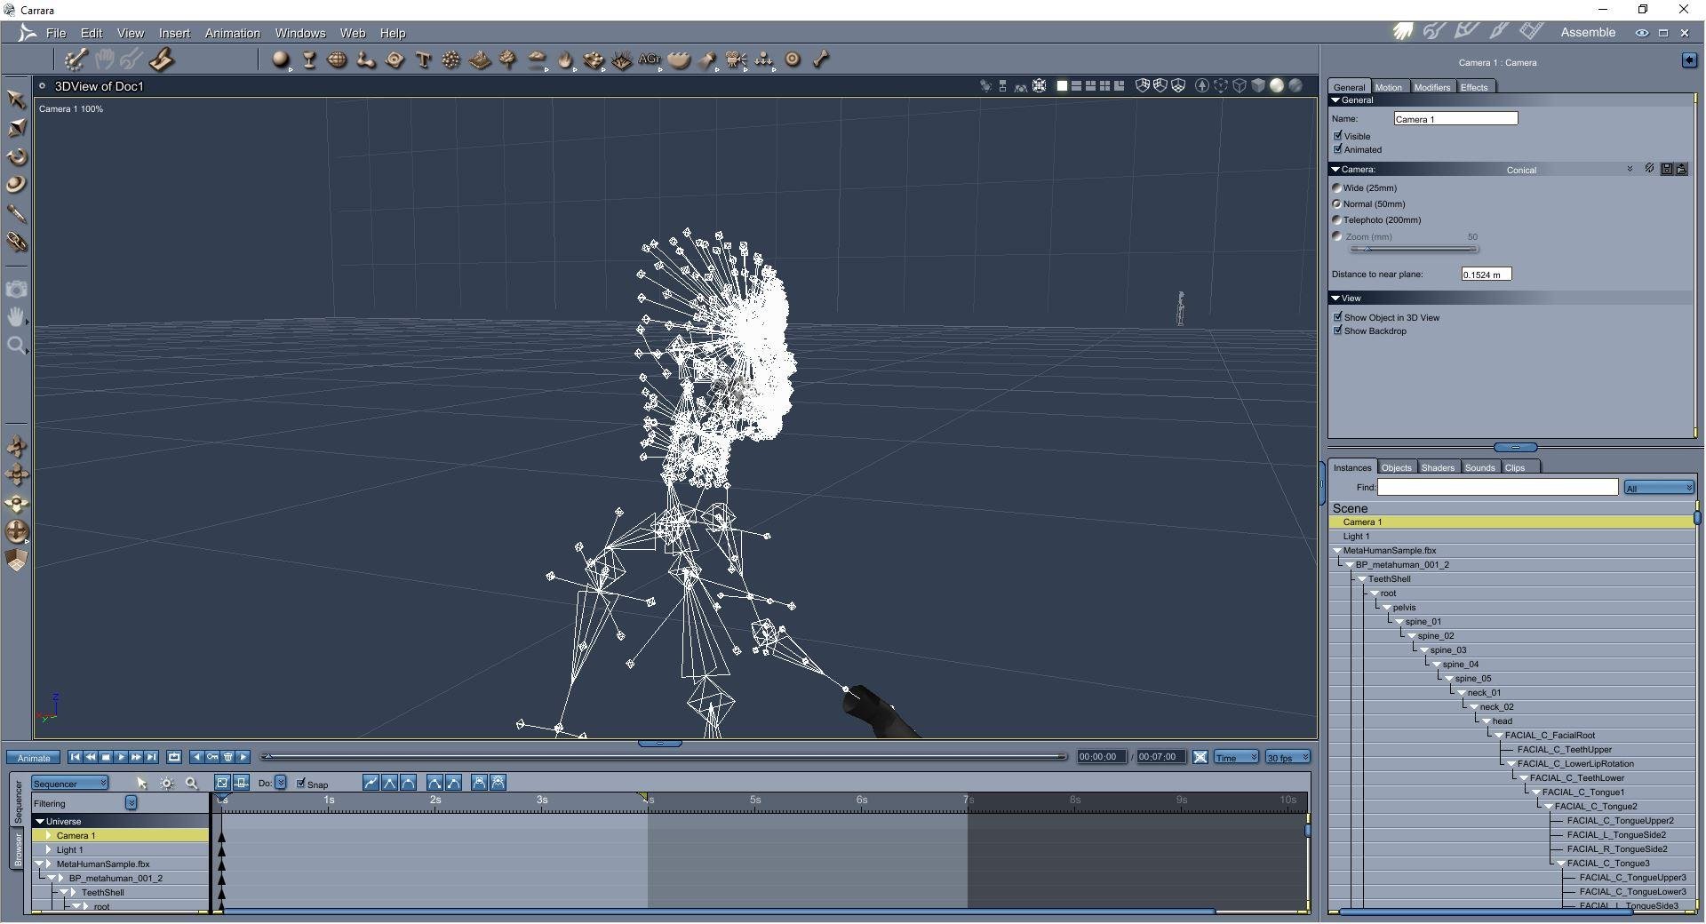Select the Zoom magnifier tool in left toolbar
The width and height of the screenshot is (1706, 924).
[x=15, y=346]
